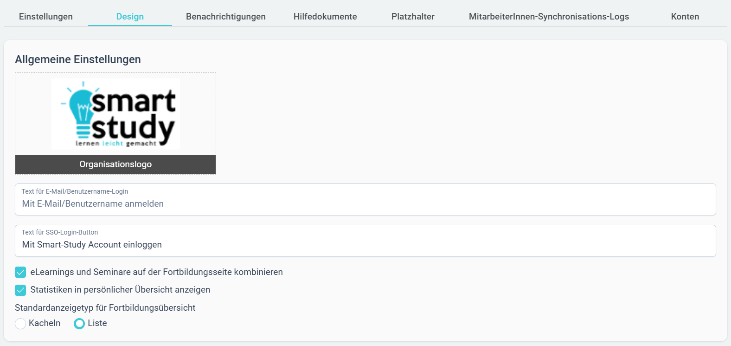
Task: Open the Platzhalter tab
Action: coord(413,17)
